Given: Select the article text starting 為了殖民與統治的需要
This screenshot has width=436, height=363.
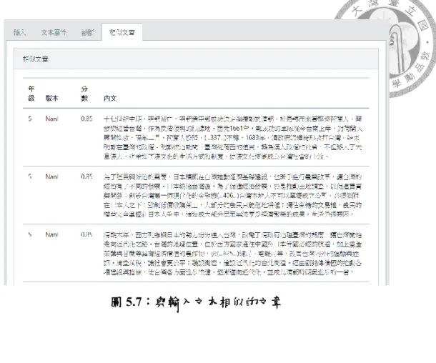Looking at the screenshot, I should [x=233, y=195].
